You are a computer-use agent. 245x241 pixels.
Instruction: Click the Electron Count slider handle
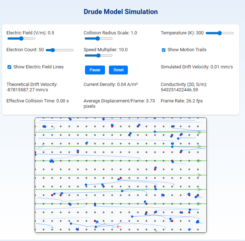tap(53, 50)
